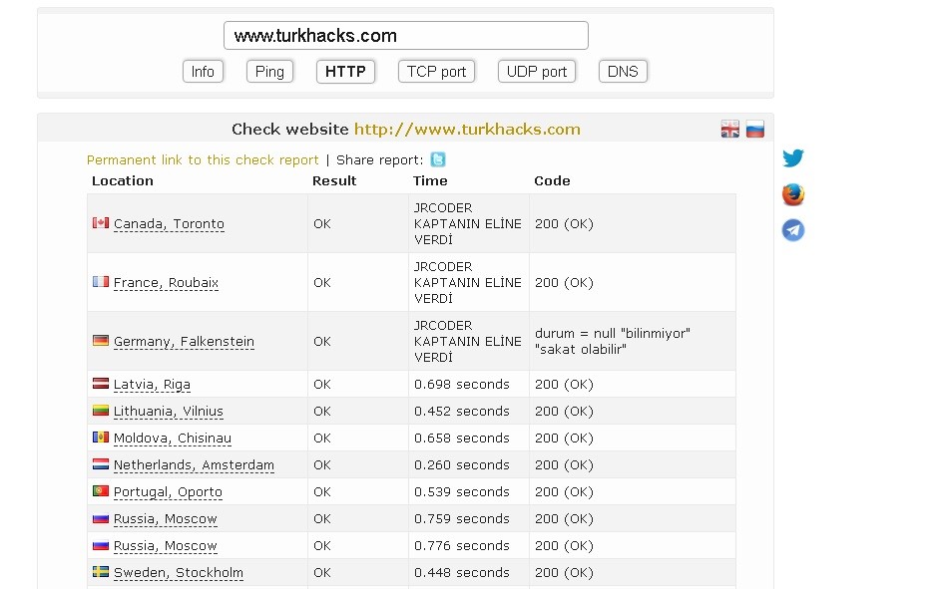Open the UDP port check
The image size is (938, 589).
(x=537, y=72)
